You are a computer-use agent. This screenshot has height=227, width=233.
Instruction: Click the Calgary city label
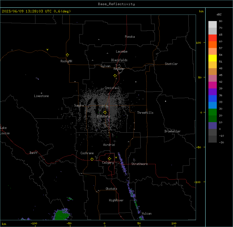(x=108, y=163)
